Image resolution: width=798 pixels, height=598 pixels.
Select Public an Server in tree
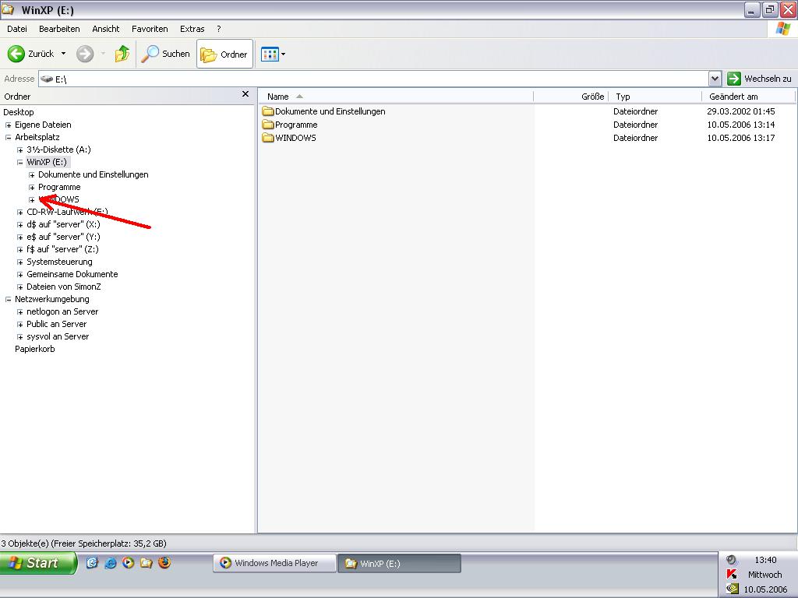pos(56,324)
